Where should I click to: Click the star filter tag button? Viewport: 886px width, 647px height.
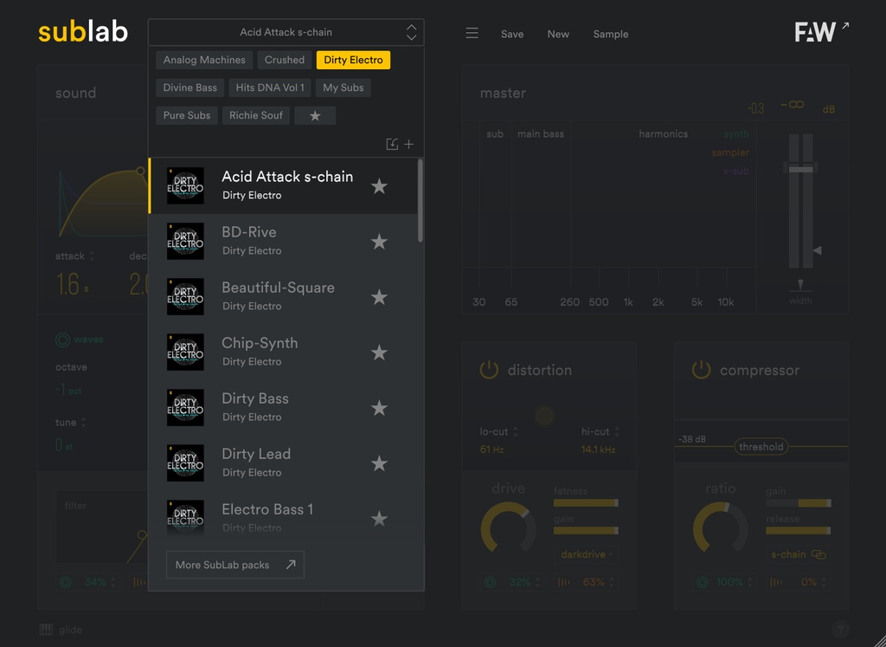tap(314, 114)
